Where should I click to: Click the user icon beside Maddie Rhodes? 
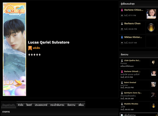click(x=122, y=104)
